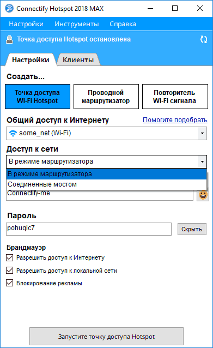Select Точка доступа Wi-Fi Hotspot mode
This screenshot has height=348, width=213.
coord(38,97)
